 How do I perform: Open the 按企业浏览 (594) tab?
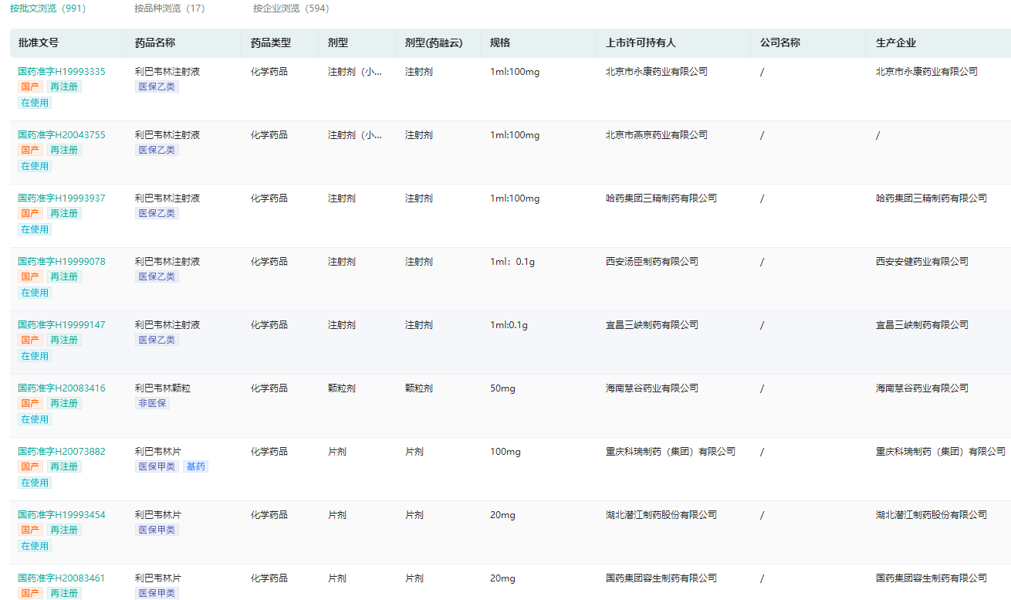[291, 8]
